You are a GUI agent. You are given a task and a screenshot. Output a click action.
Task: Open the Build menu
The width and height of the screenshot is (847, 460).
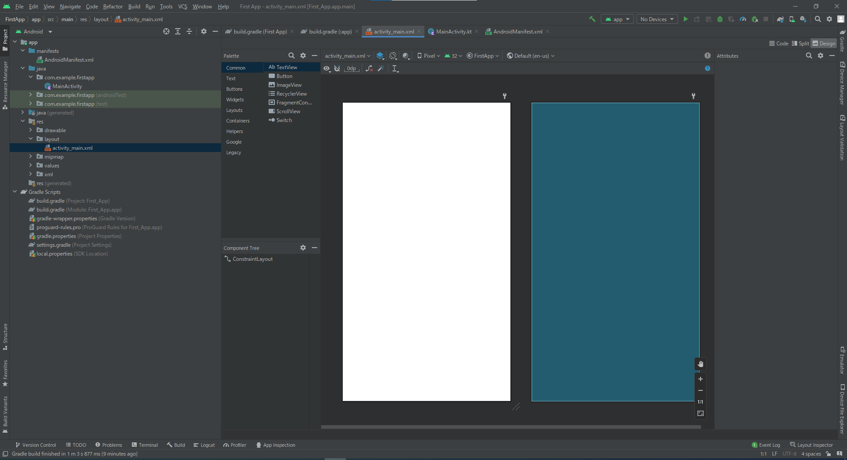[x=134, y=7]
